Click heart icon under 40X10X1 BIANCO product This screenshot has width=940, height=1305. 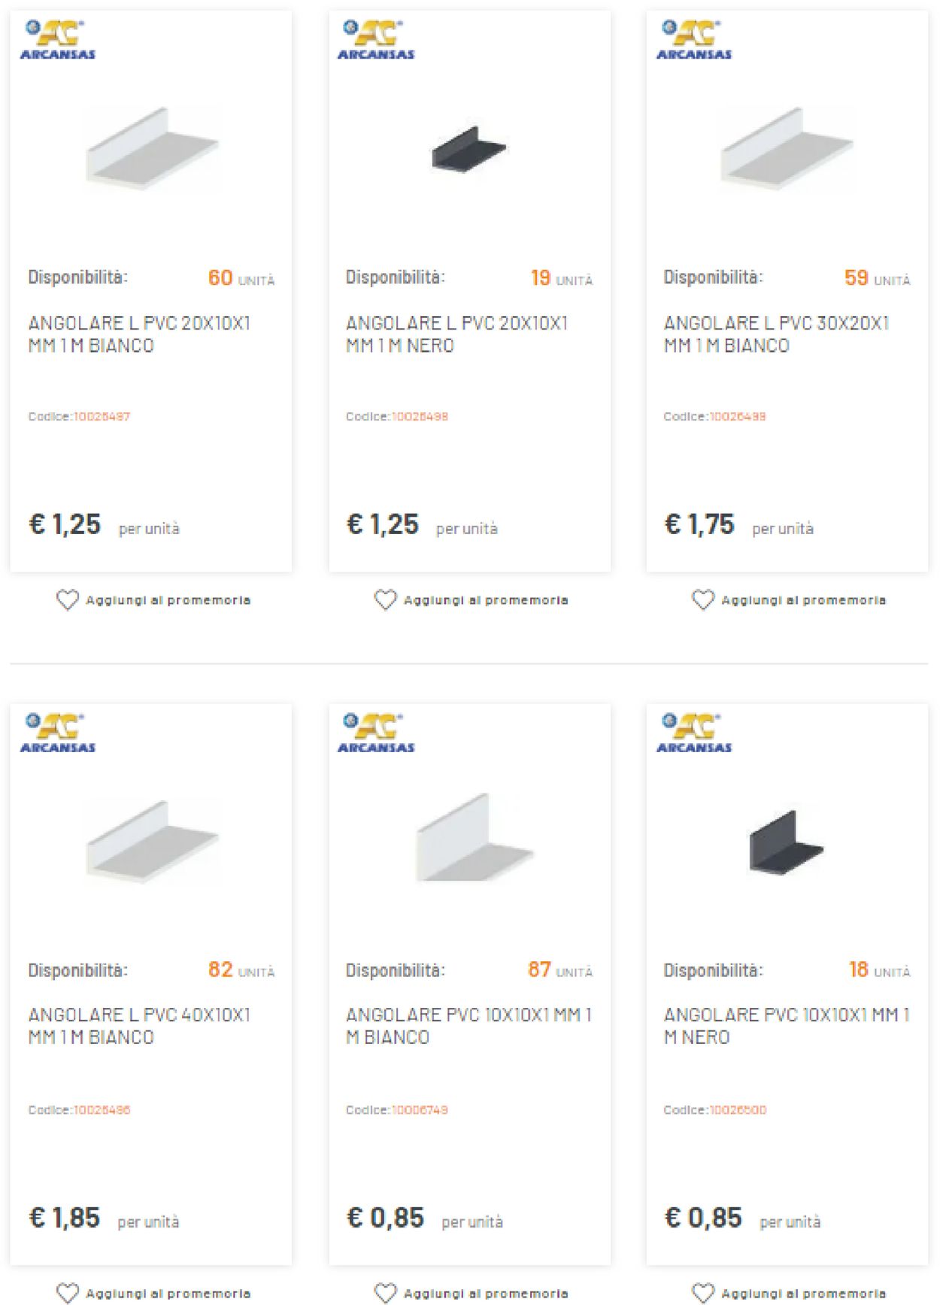click(x=68, y=1293)
